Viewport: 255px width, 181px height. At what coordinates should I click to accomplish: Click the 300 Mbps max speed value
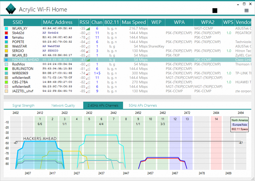140,73
